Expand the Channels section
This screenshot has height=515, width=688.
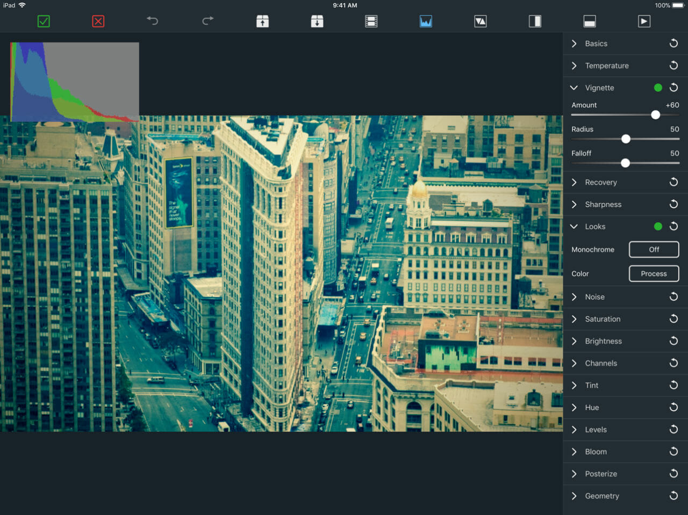574,363
